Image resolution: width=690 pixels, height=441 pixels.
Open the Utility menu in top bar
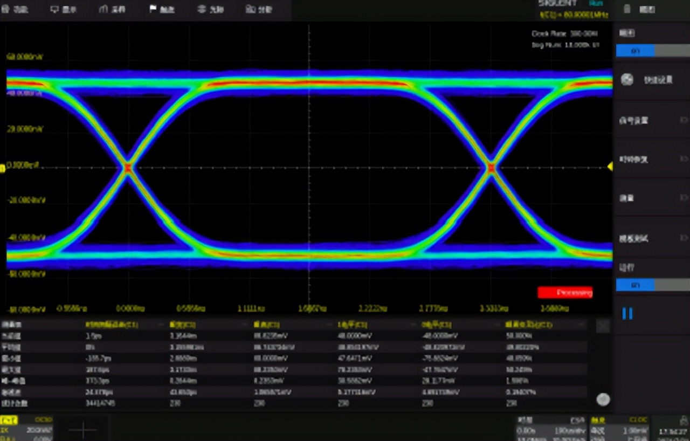pos(16,10)
